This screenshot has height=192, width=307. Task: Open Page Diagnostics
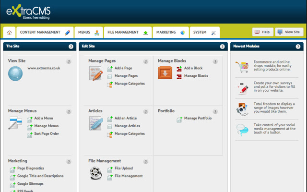tap(31, 168)
